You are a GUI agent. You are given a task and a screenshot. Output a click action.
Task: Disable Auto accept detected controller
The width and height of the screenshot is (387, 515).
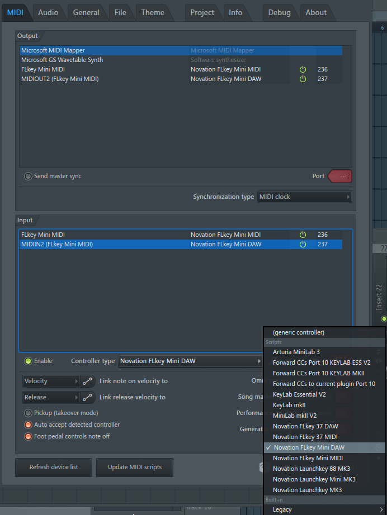click(x=29, y=425)
